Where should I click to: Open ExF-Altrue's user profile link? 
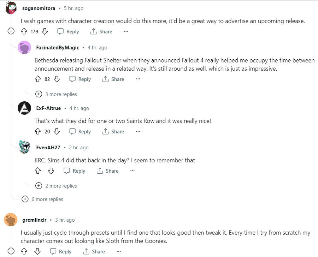click(48, 108)
